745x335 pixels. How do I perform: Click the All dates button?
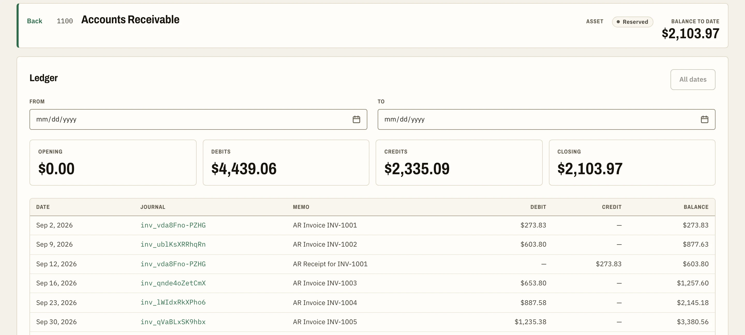(x=693, y=80)
